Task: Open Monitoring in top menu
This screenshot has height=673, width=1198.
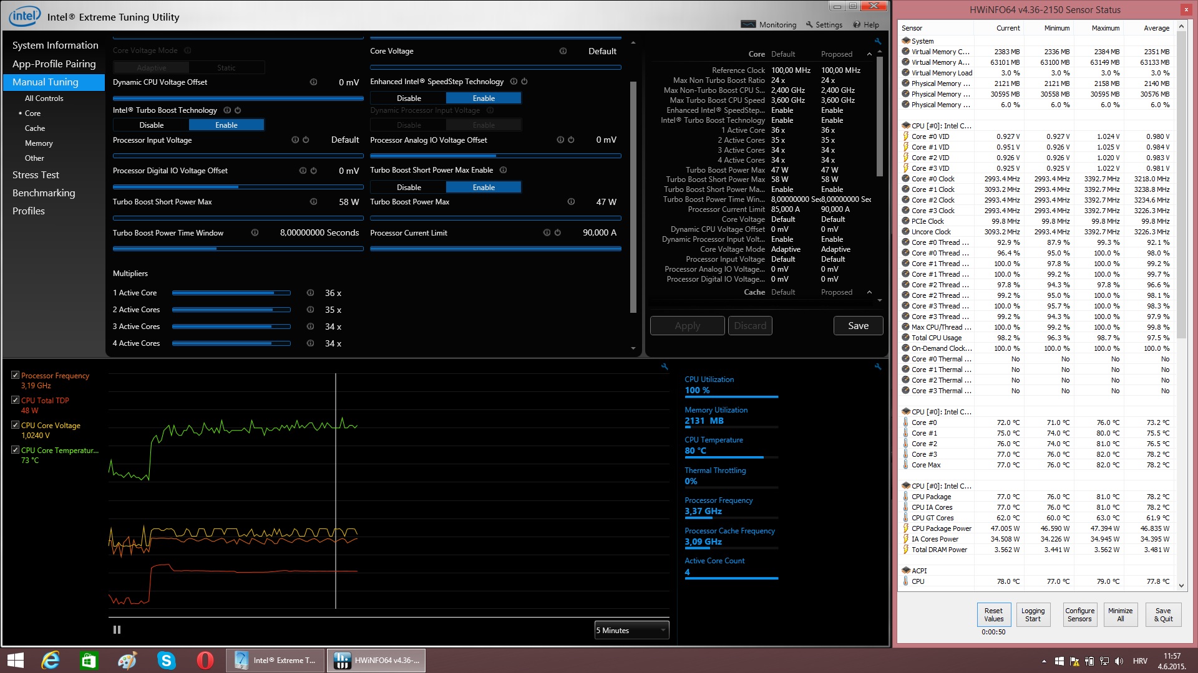Action: [769, 25]
